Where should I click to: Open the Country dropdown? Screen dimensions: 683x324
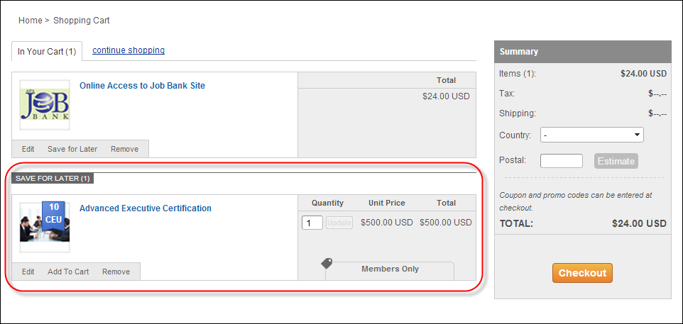(x=591, y=135)
